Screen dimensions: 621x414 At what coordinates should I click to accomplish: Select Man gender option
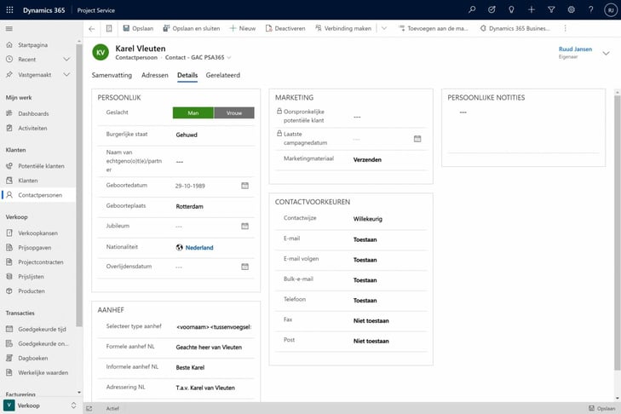193,113
